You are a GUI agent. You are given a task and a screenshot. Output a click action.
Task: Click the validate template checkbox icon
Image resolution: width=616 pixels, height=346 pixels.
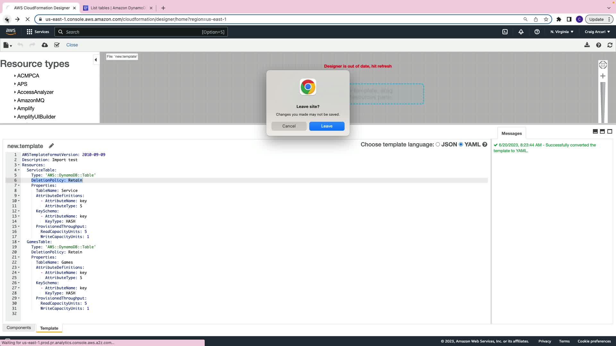[x=57, y=45]
